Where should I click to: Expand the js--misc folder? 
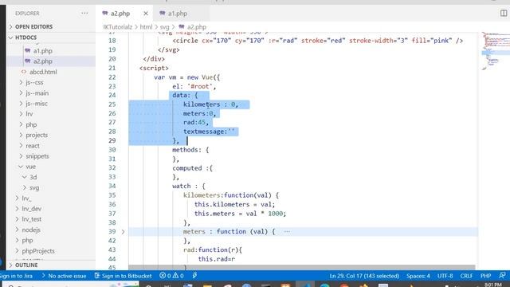click(37, 104)
